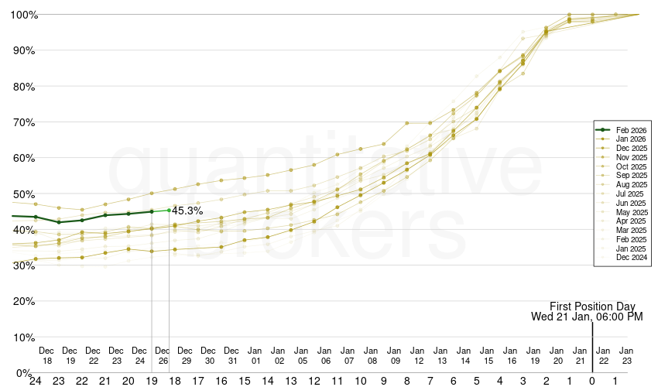Select the Dec 26 date axis label

pyautogui.click(x=163, y=355)
